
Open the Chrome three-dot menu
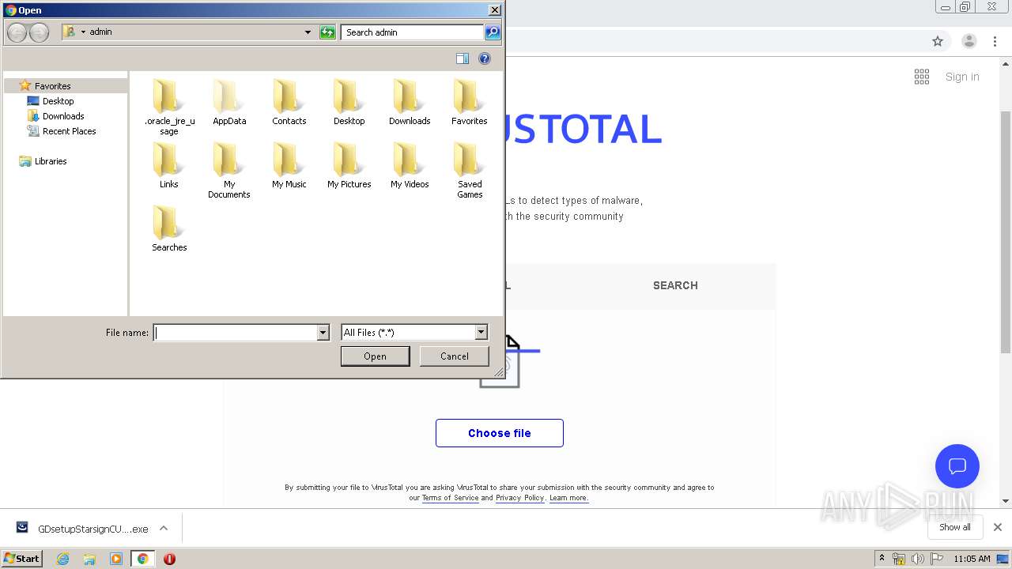[x=995, y=41]
